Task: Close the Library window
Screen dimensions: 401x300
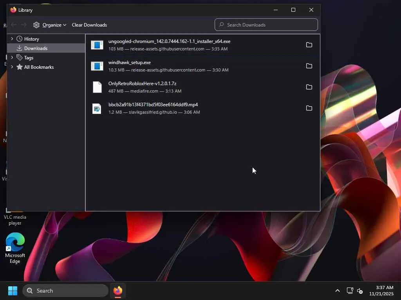Action: 311,10
